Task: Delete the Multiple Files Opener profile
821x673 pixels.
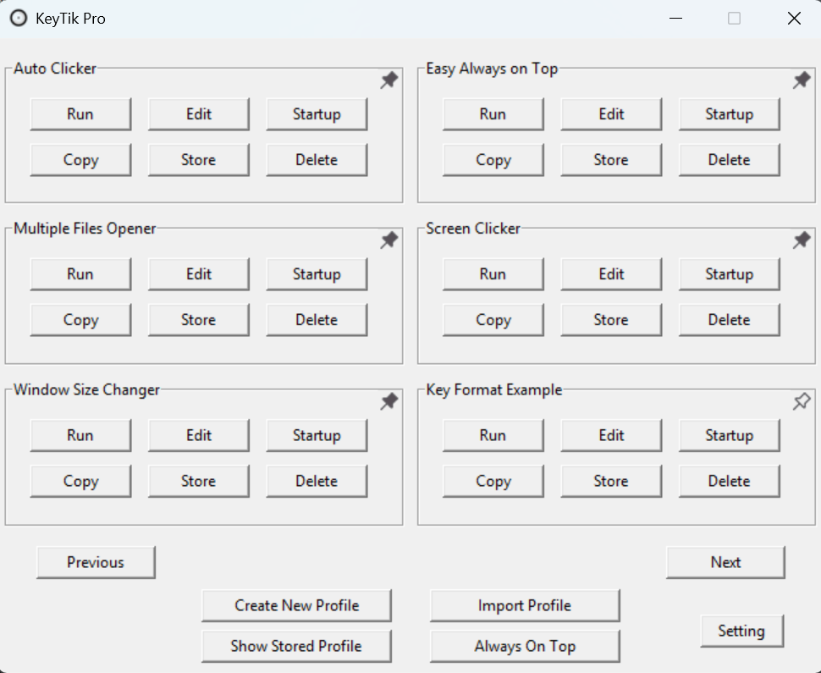Action: 317,320
